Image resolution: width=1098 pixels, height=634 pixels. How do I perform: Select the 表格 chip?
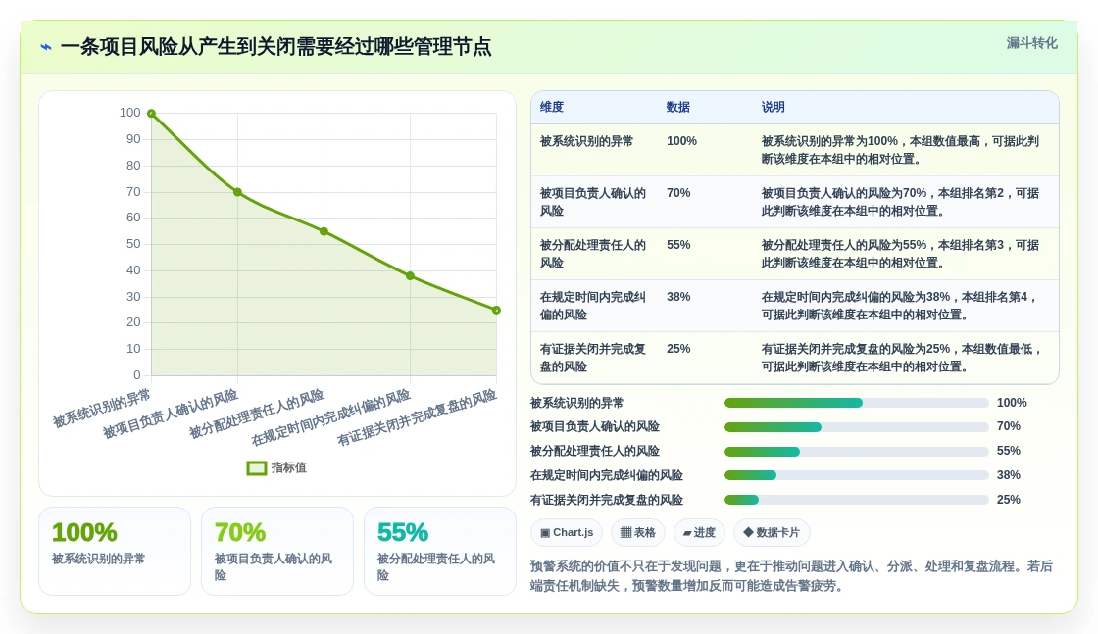tap(638, 532)
